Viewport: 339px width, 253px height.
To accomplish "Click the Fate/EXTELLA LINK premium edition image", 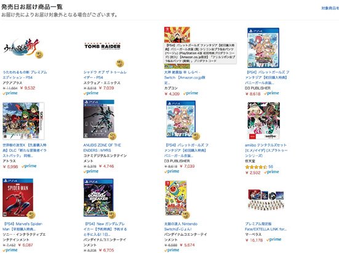I will [266, 200].
